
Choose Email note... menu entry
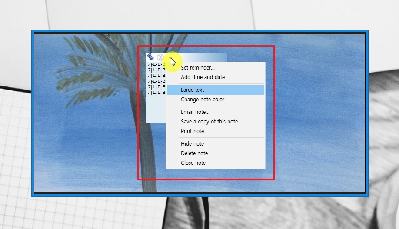216,112
